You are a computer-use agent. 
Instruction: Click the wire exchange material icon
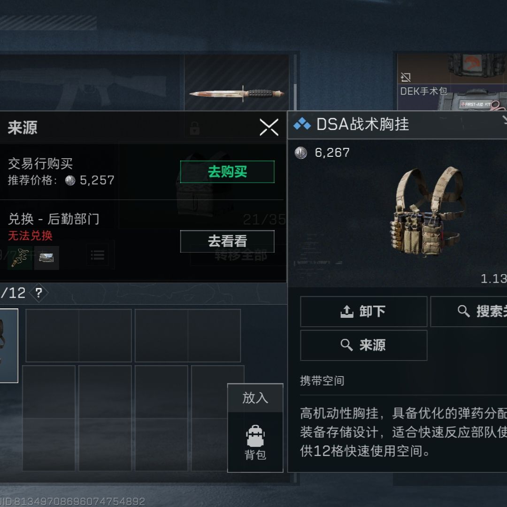coord(20,258)
